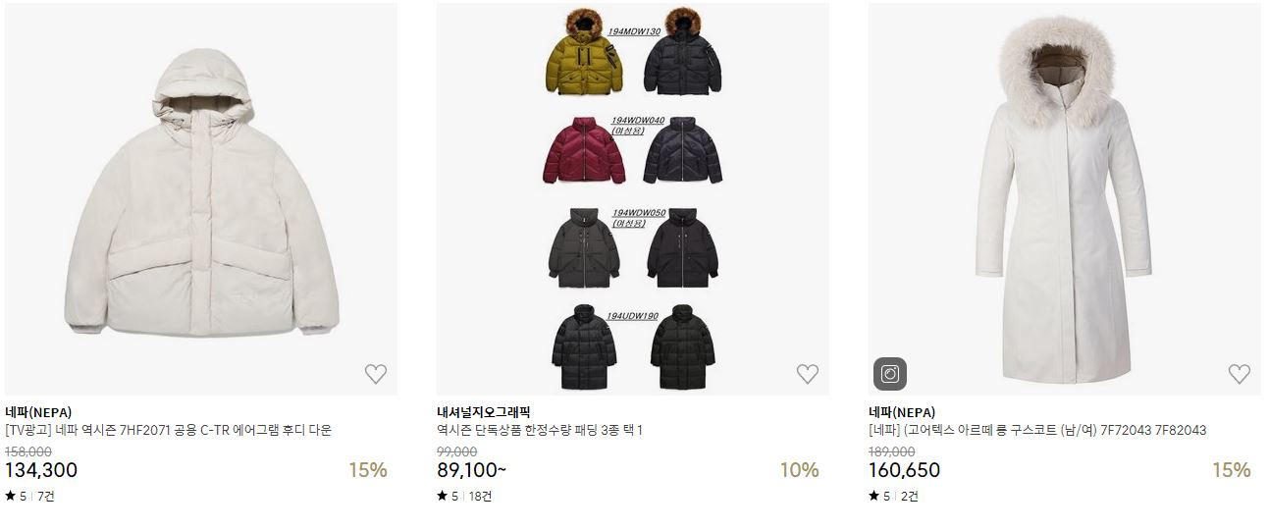Open the beige hooded down jacket image
The width and height of the screenshot is (1268, 530).
(x=201, y=199)
